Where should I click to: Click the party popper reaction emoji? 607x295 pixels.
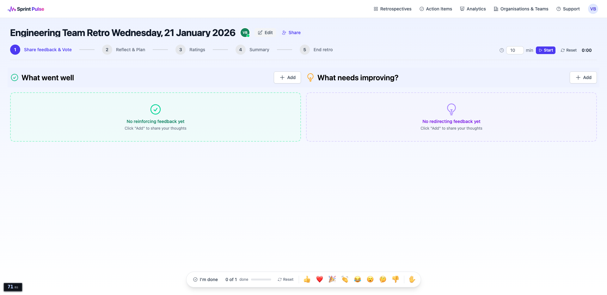click(x=332, y=279)
